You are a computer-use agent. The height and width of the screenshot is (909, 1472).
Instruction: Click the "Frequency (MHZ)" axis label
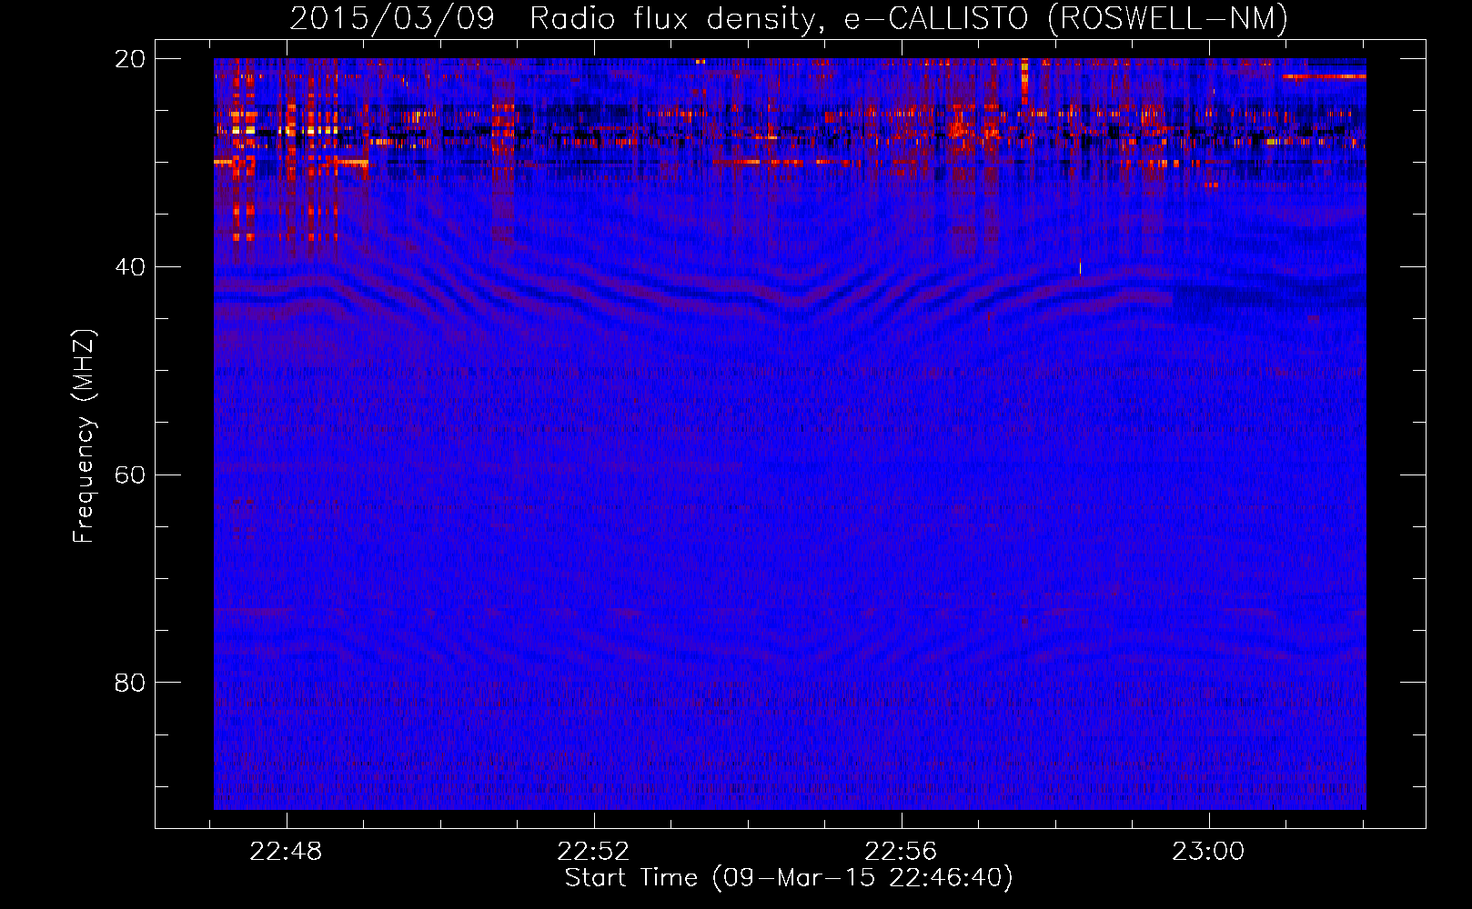point(84,436)
